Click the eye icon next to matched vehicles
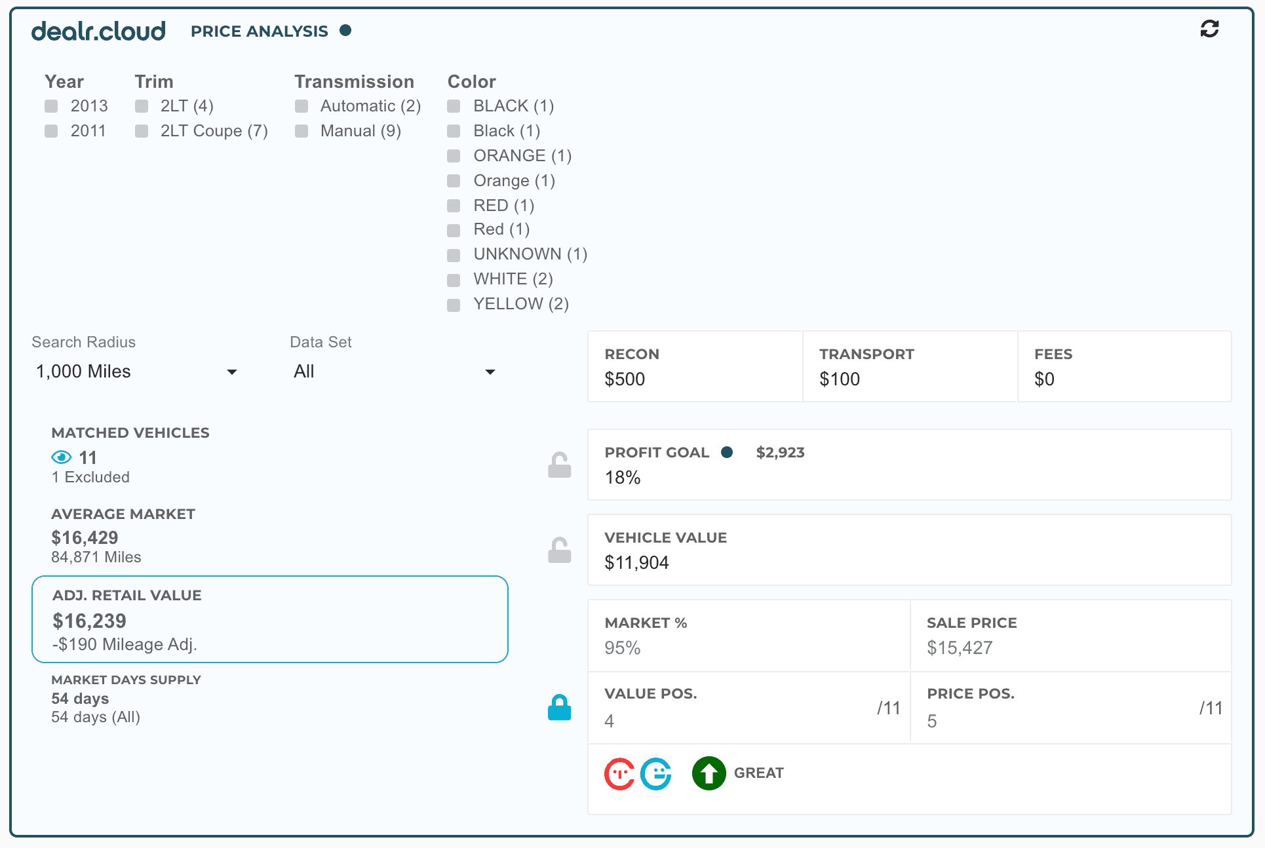The image size is (1265, 848). pos(62,457)
